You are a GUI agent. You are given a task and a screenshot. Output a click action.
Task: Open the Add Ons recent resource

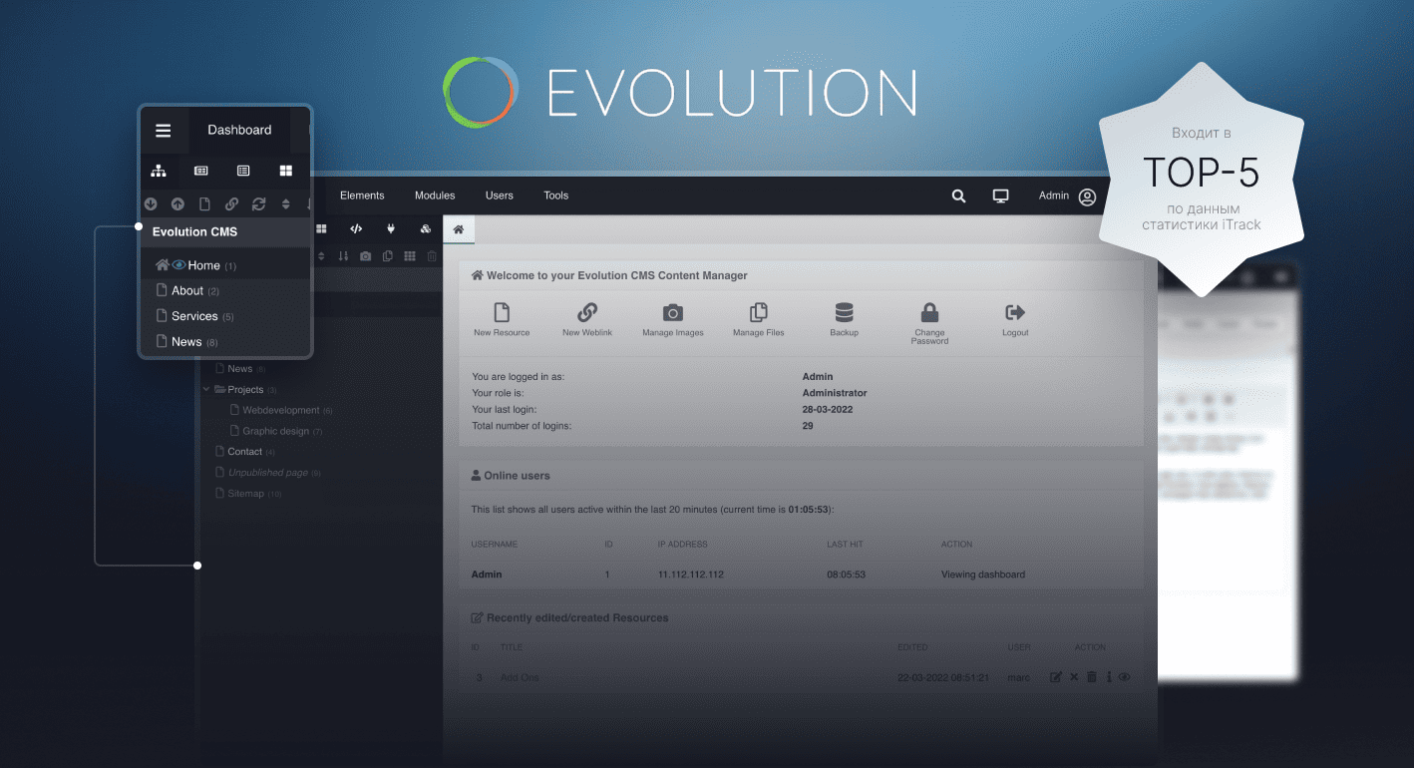pos(520,678)
